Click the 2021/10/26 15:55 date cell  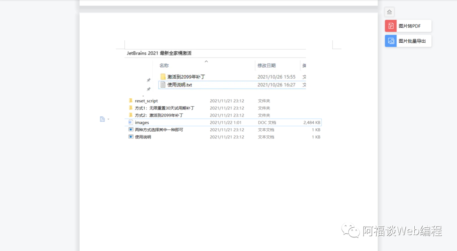pos(276,77)
